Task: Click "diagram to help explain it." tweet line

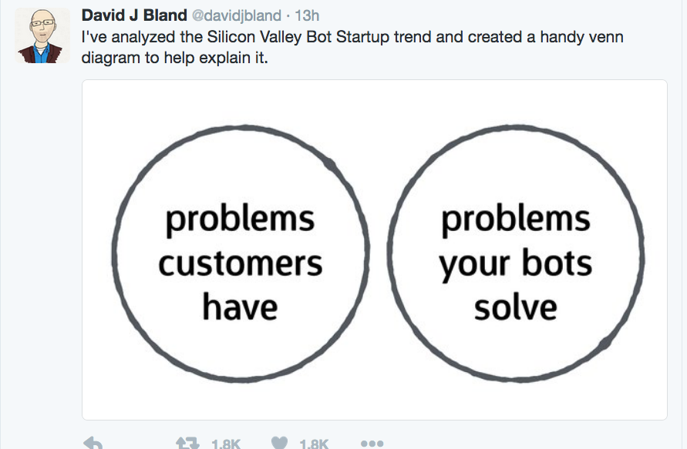Action: click(175, 58)
